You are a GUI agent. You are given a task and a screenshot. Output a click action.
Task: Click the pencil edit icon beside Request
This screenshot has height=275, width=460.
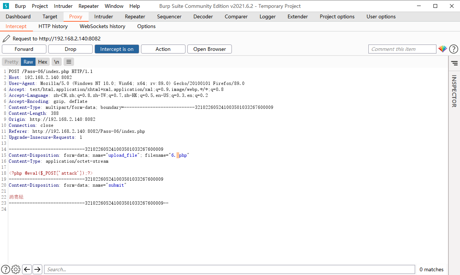[x=6, y=39]
